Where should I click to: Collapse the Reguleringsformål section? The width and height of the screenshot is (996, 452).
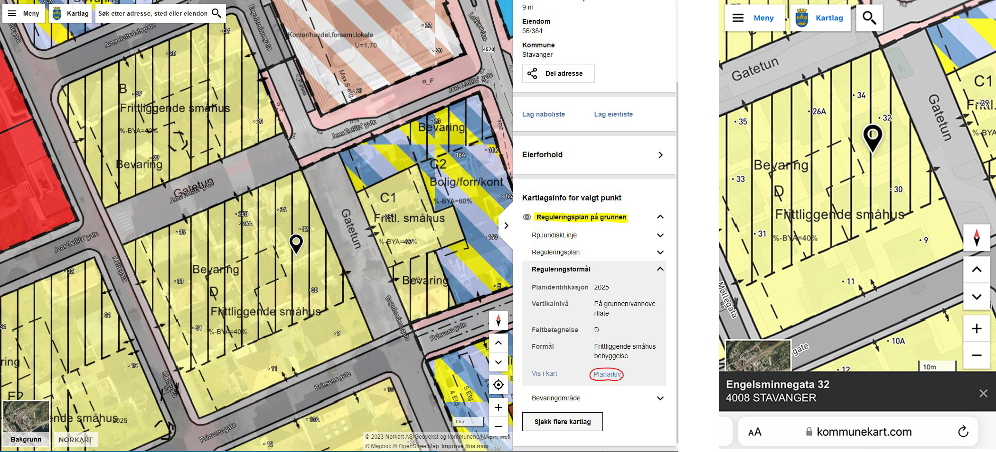coord(660,269)
